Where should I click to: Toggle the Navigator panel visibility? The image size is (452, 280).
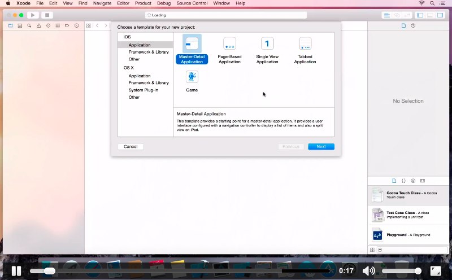point(420,15)
